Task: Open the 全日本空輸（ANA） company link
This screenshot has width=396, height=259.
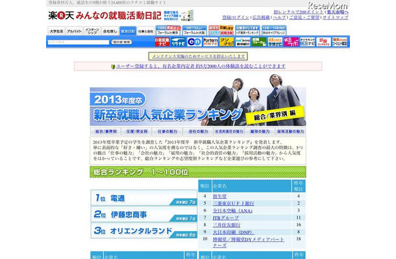Action: coord(232,210)
